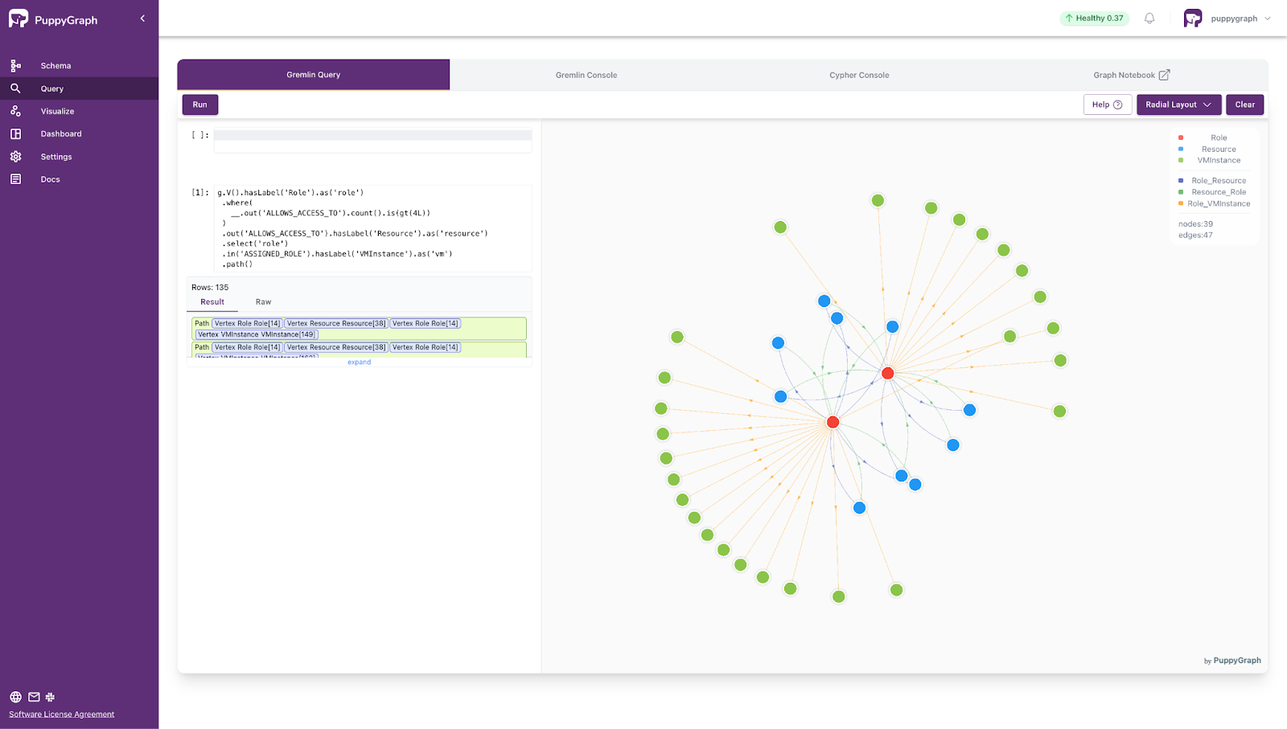Click the red Role legend swatch
The height and width of the screenshot is (729, 1287).
pos(1181,137)
